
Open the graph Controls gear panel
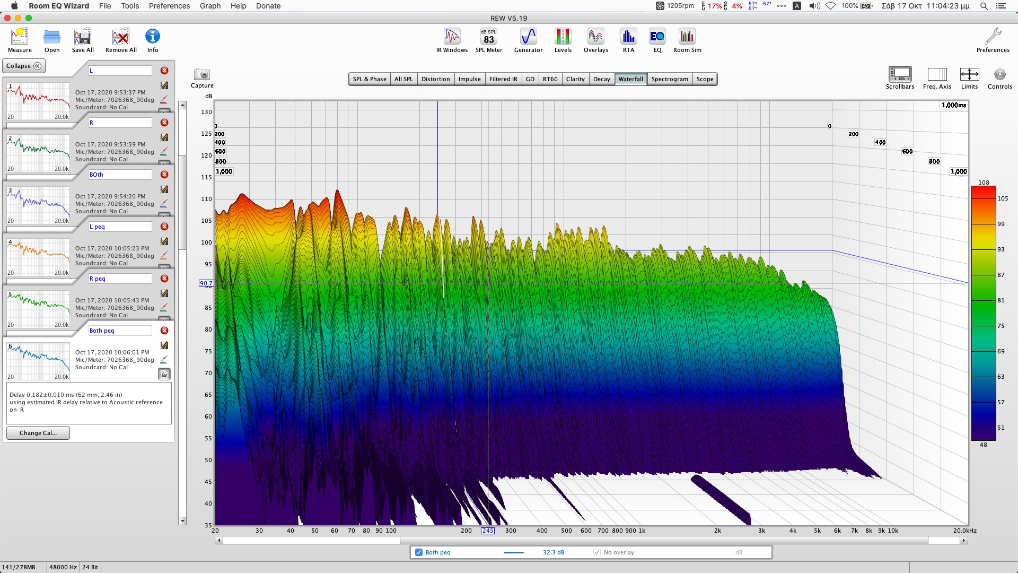pyautogui.click(x=999, y=77)
